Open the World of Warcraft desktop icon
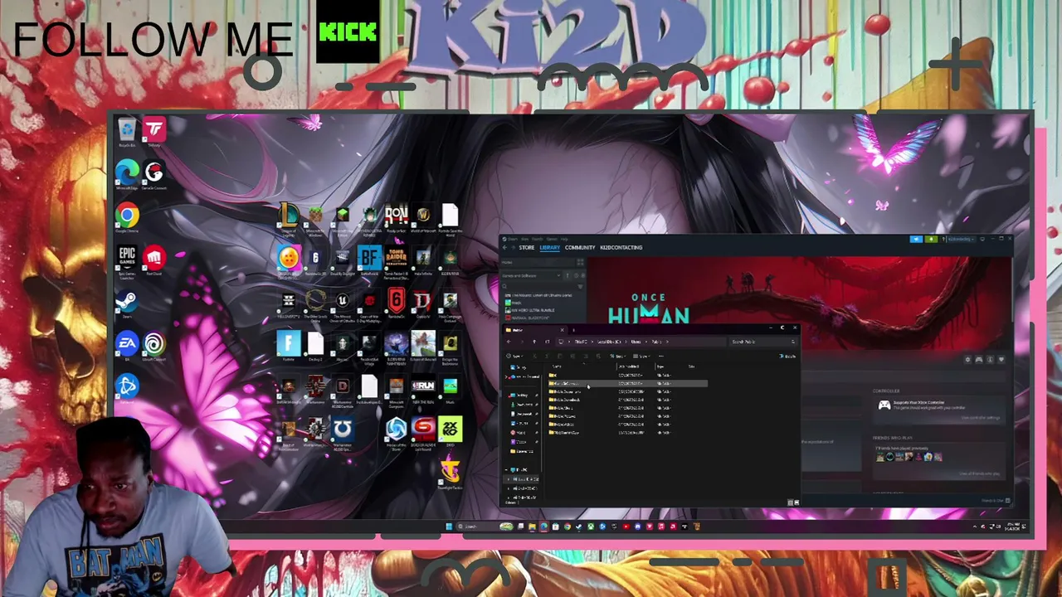Image resolution: width=1062 pixels, height=597 pixels. (423, 217)
